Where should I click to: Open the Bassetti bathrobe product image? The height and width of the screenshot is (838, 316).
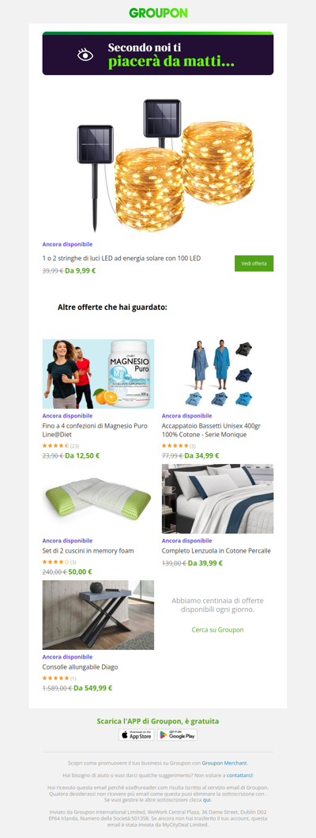[x=218, y=374]
